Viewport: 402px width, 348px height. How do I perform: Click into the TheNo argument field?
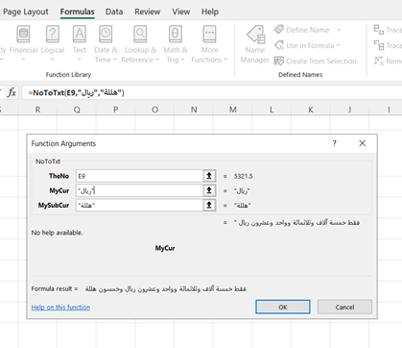[x=139, y=176]
